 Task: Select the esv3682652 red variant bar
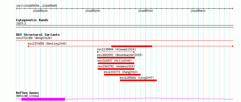coord(116,58)
